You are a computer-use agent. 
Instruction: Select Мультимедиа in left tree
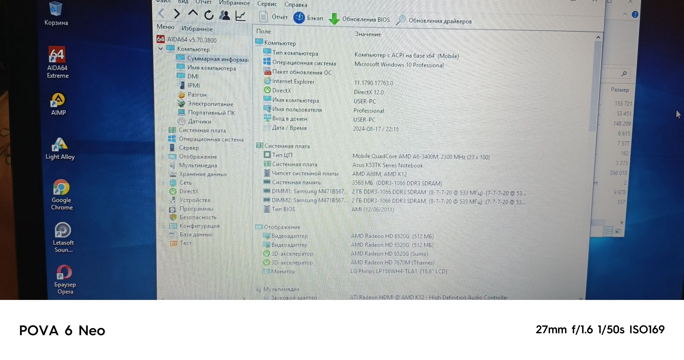click(x=193, y=165)
